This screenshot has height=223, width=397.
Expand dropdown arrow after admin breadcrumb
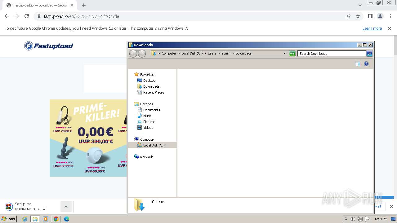233,53
